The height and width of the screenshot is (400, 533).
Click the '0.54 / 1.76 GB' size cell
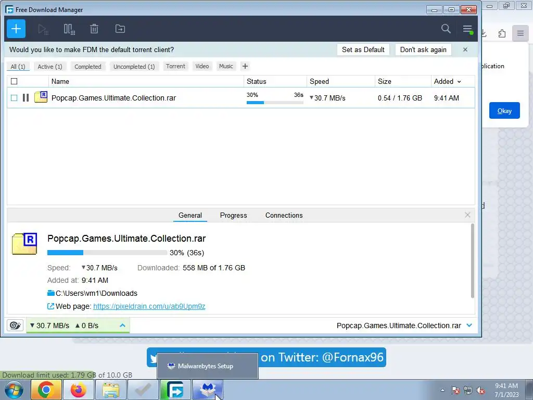400,98
